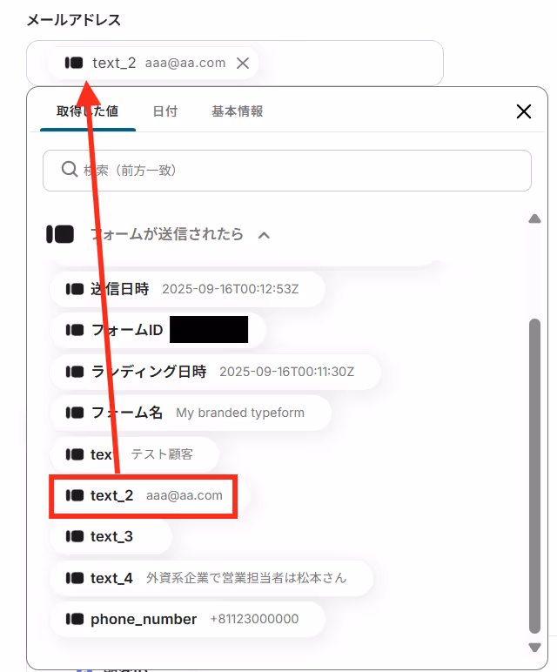Select the フォーム名 My branded typeform item
The image size is (557, 672).
(x=191, y=413)
